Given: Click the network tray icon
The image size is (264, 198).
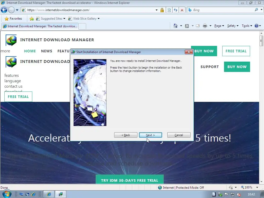Looking at the screenshot, I should coord(233,194).
